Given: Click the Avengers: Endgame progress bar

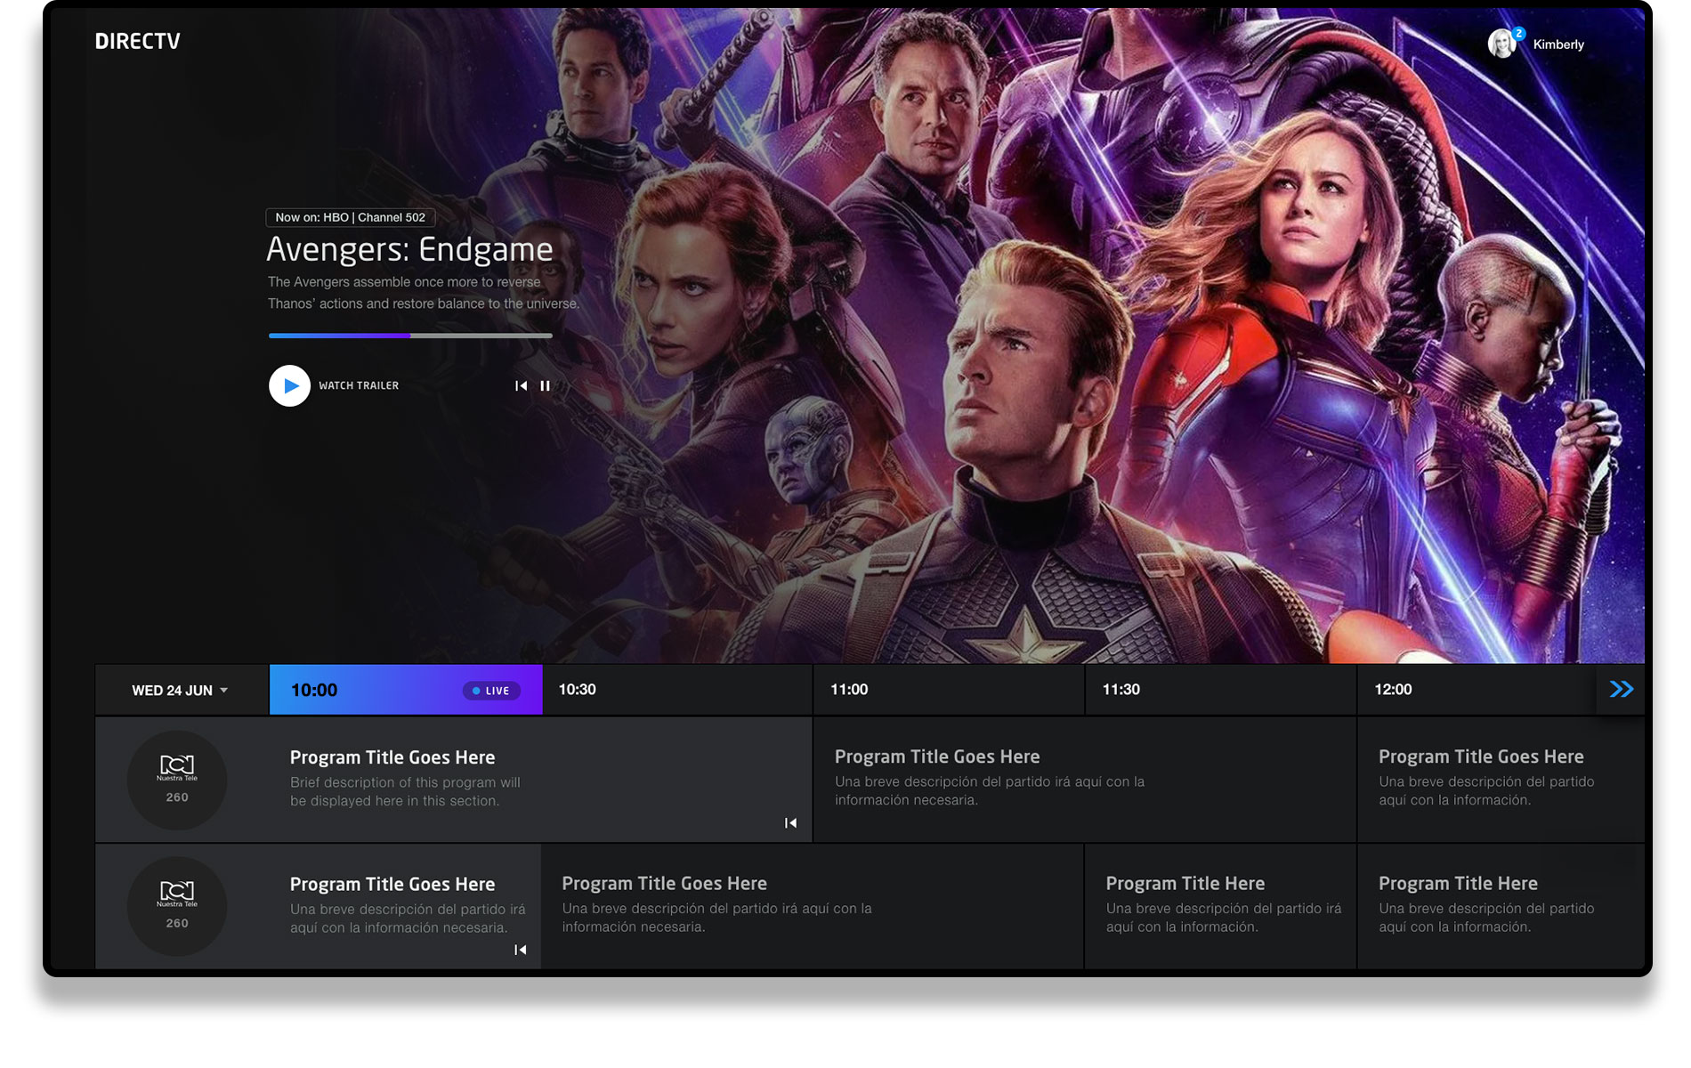Looking at the screenshot, I should [x=410, y=336].
